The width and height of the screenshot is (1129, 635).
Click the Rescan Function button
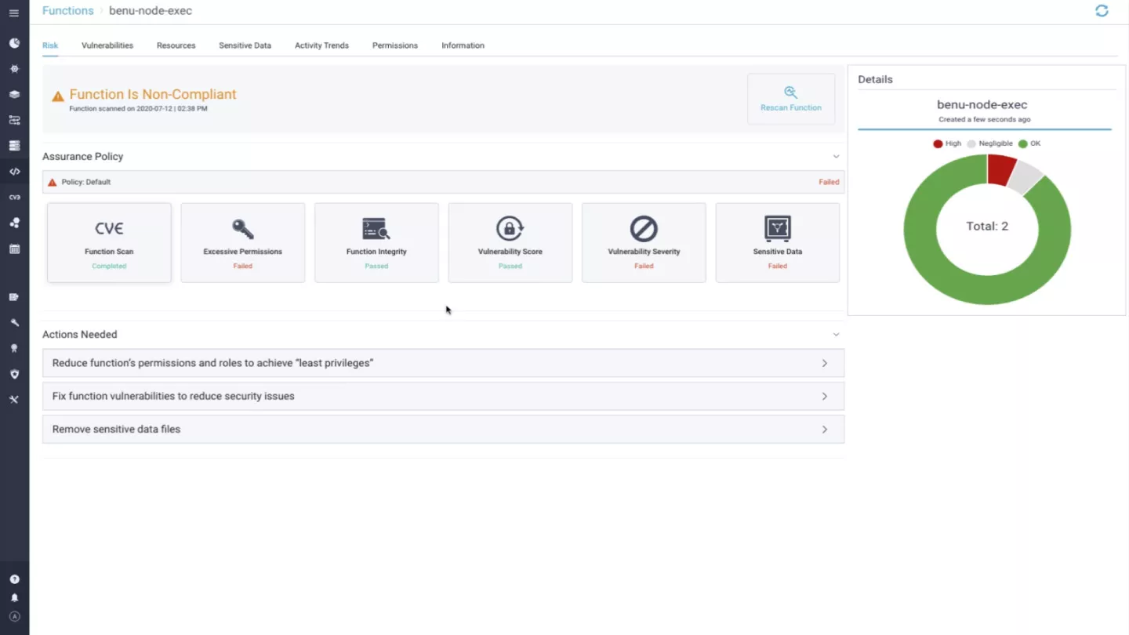(791, 99)
